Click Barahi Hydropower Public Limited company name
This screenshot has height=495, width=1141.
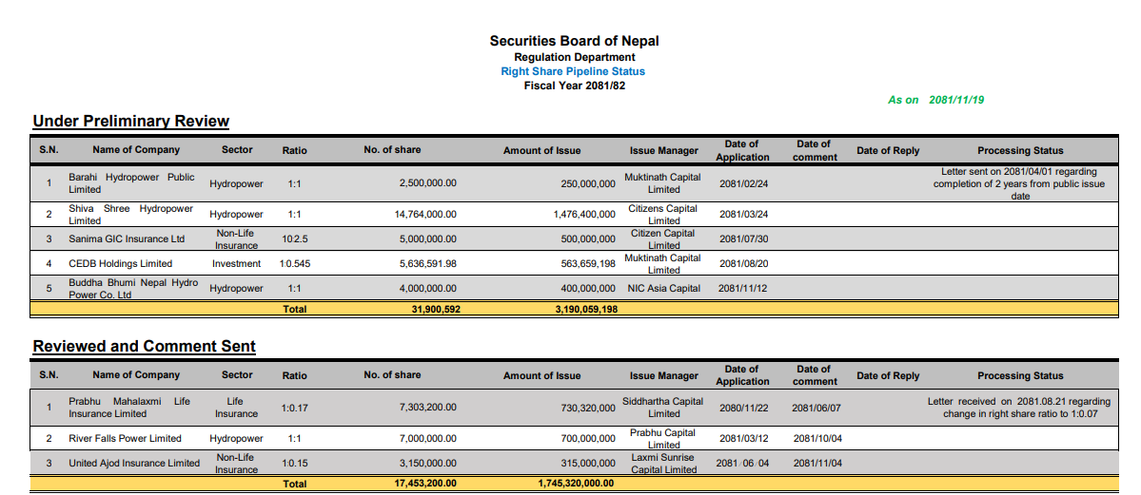131,183
